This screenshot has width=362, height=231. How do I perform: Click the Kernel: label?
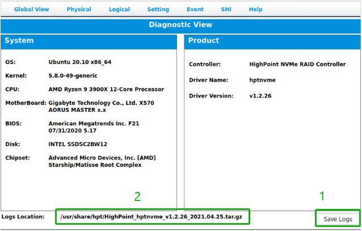coord(16,75)
